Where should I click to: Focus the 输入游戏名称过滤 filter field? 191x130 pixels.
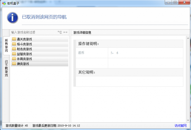point(34,32)
